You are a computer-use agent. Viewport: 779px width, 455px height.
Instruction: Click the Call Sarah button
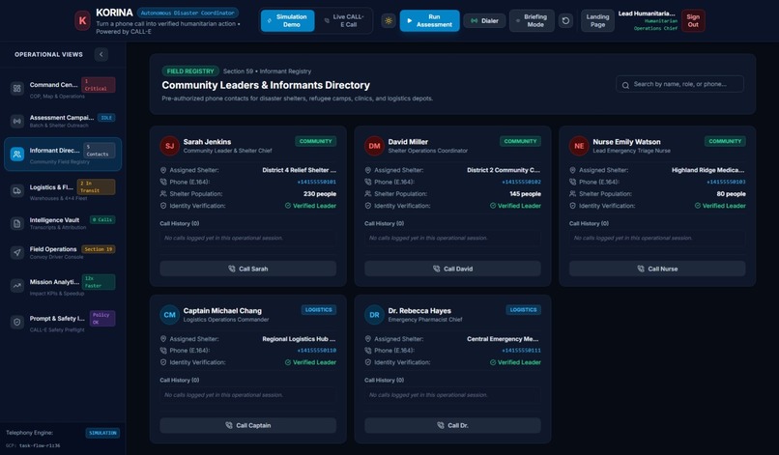(x=248, y=269)
